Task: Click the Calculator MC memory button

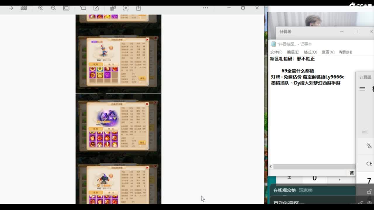Action: (x=365, y=132)
